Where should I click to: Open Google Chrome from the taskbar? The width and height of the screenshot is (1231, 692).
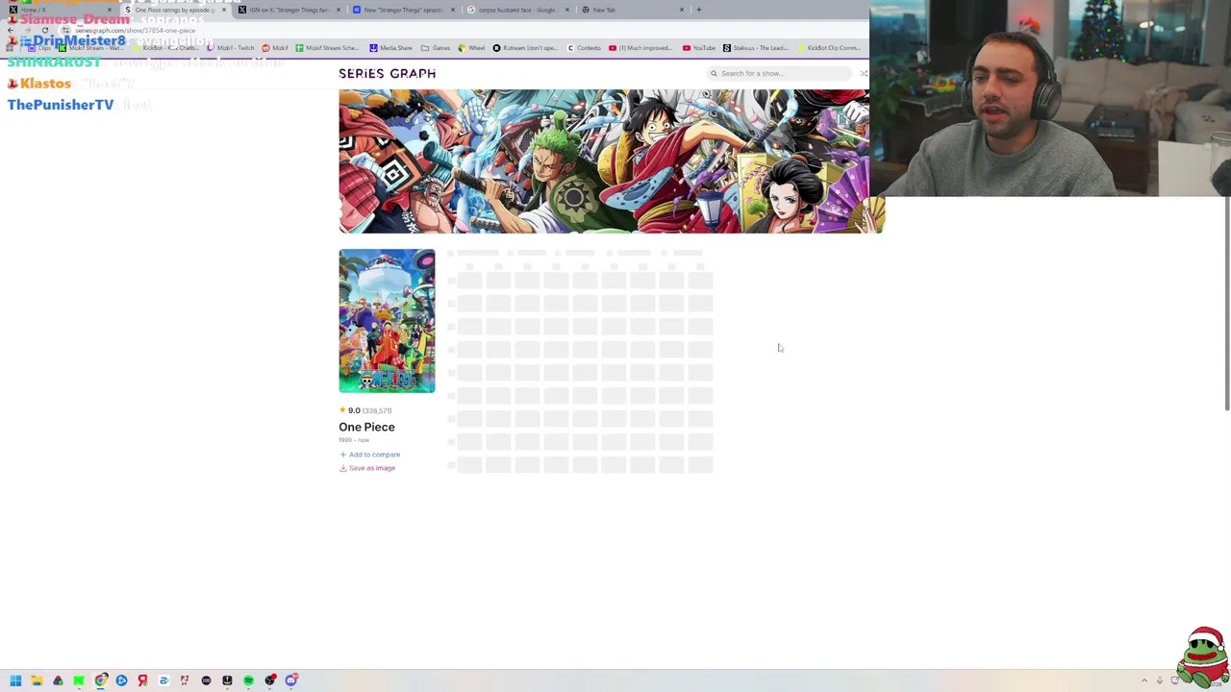pos(100,680)
